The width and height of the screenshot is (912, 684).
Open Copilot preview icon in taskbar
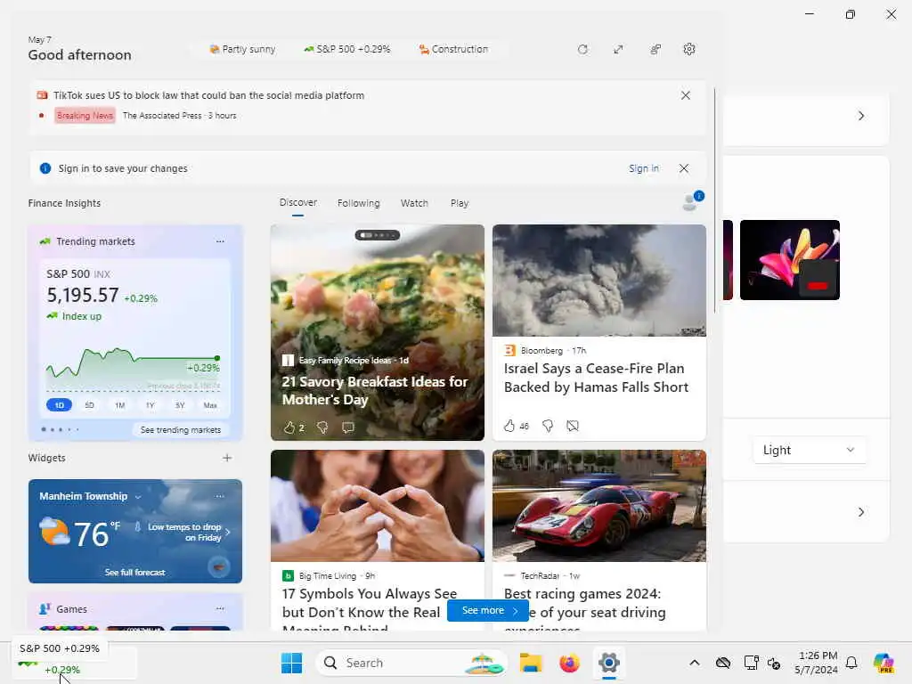883,663
